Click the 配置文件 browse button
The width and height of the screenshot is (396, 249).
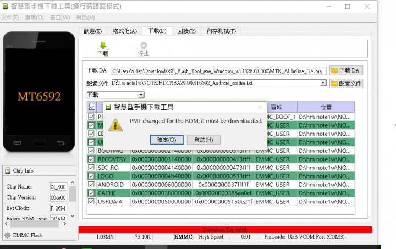[x=346, y=84]
